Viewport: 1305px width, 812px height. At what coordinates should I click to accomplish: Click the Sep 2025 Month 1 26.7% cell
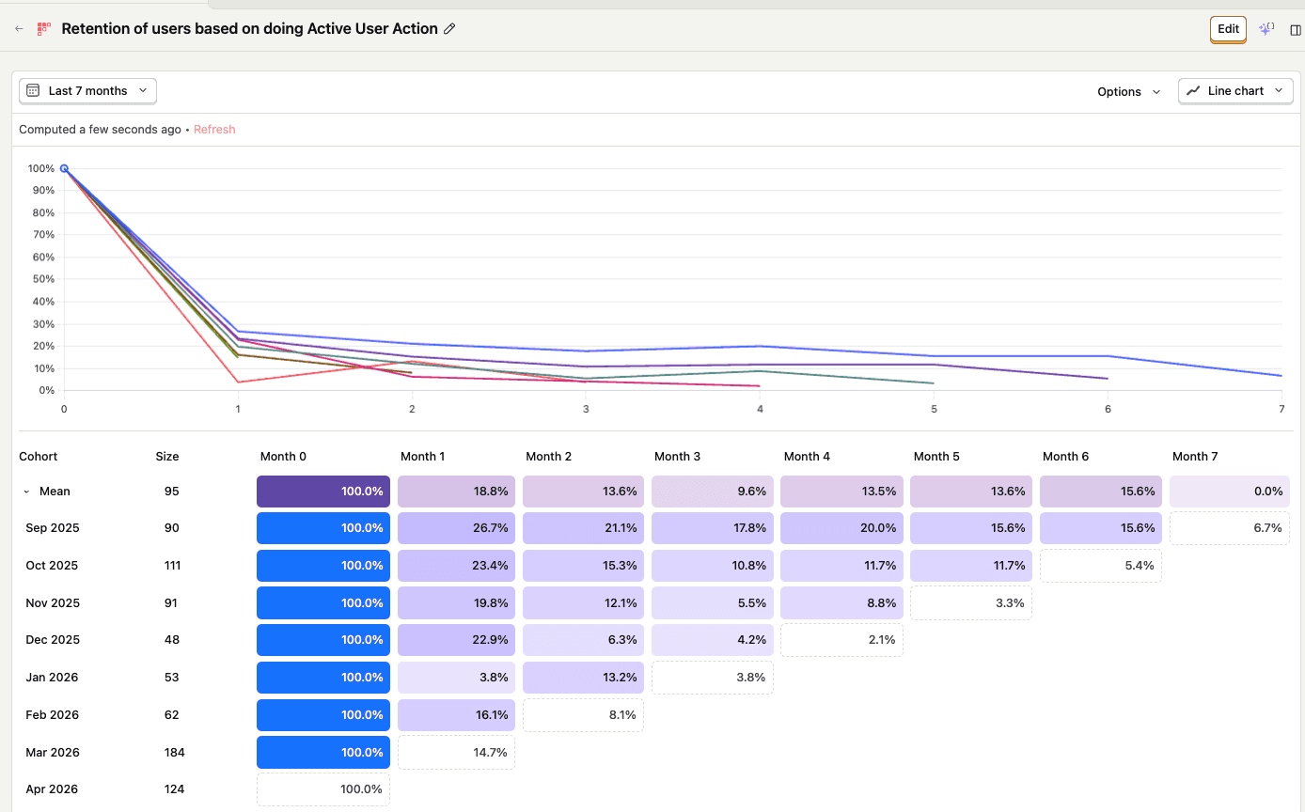456,528
